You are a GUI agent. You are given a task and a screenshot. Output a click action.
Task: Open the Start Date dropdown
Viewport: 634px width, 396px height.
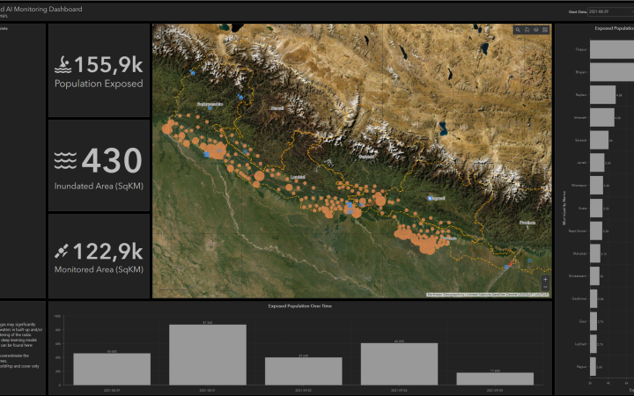pos(610,11)
